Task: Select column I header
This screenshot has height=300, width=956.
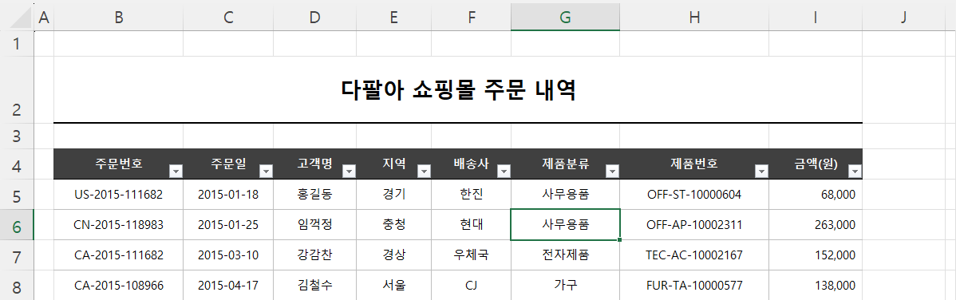Action: (816, 18)
